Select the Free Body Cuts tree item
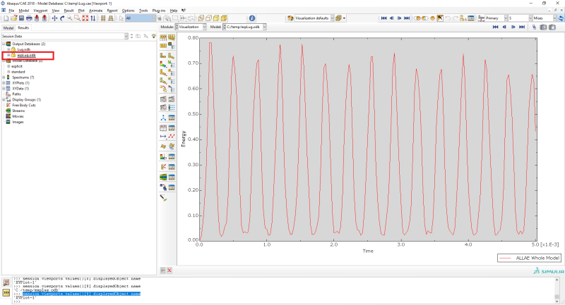 click(x=24, y=105)
